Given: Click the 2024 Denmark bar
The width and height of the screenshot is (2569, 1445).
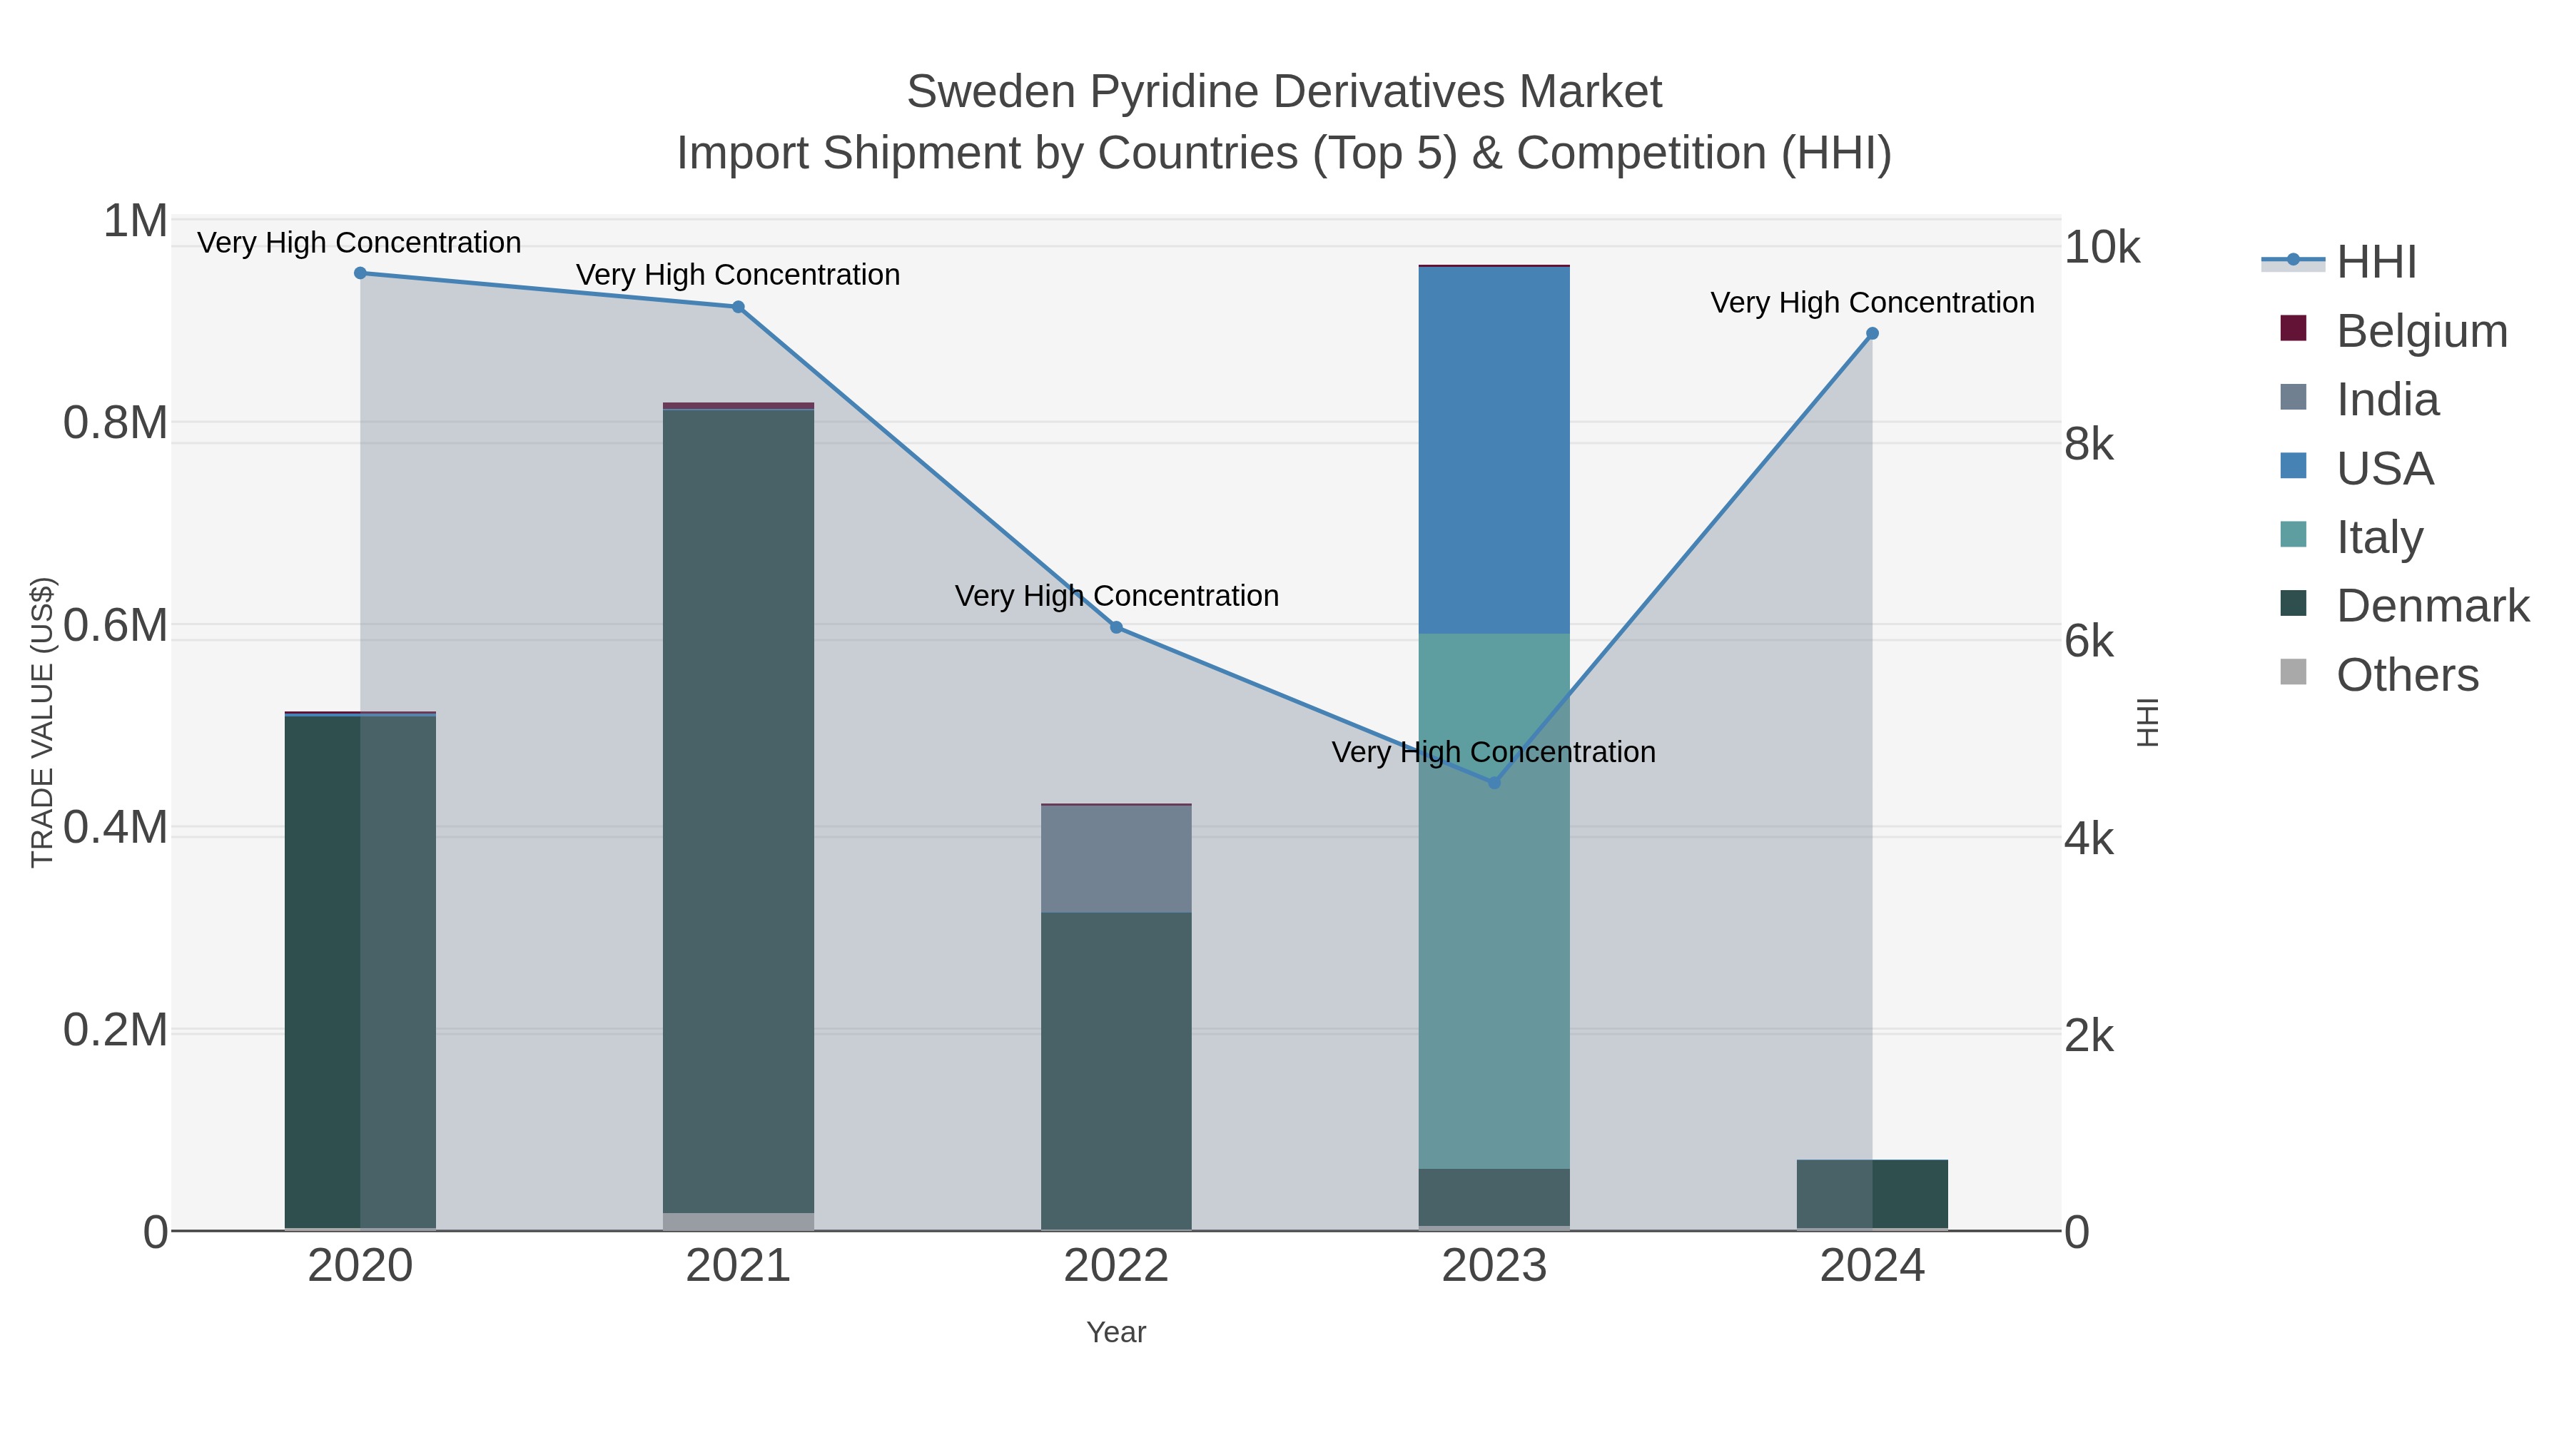Looking at the screenshot, I should 1872,1195.
